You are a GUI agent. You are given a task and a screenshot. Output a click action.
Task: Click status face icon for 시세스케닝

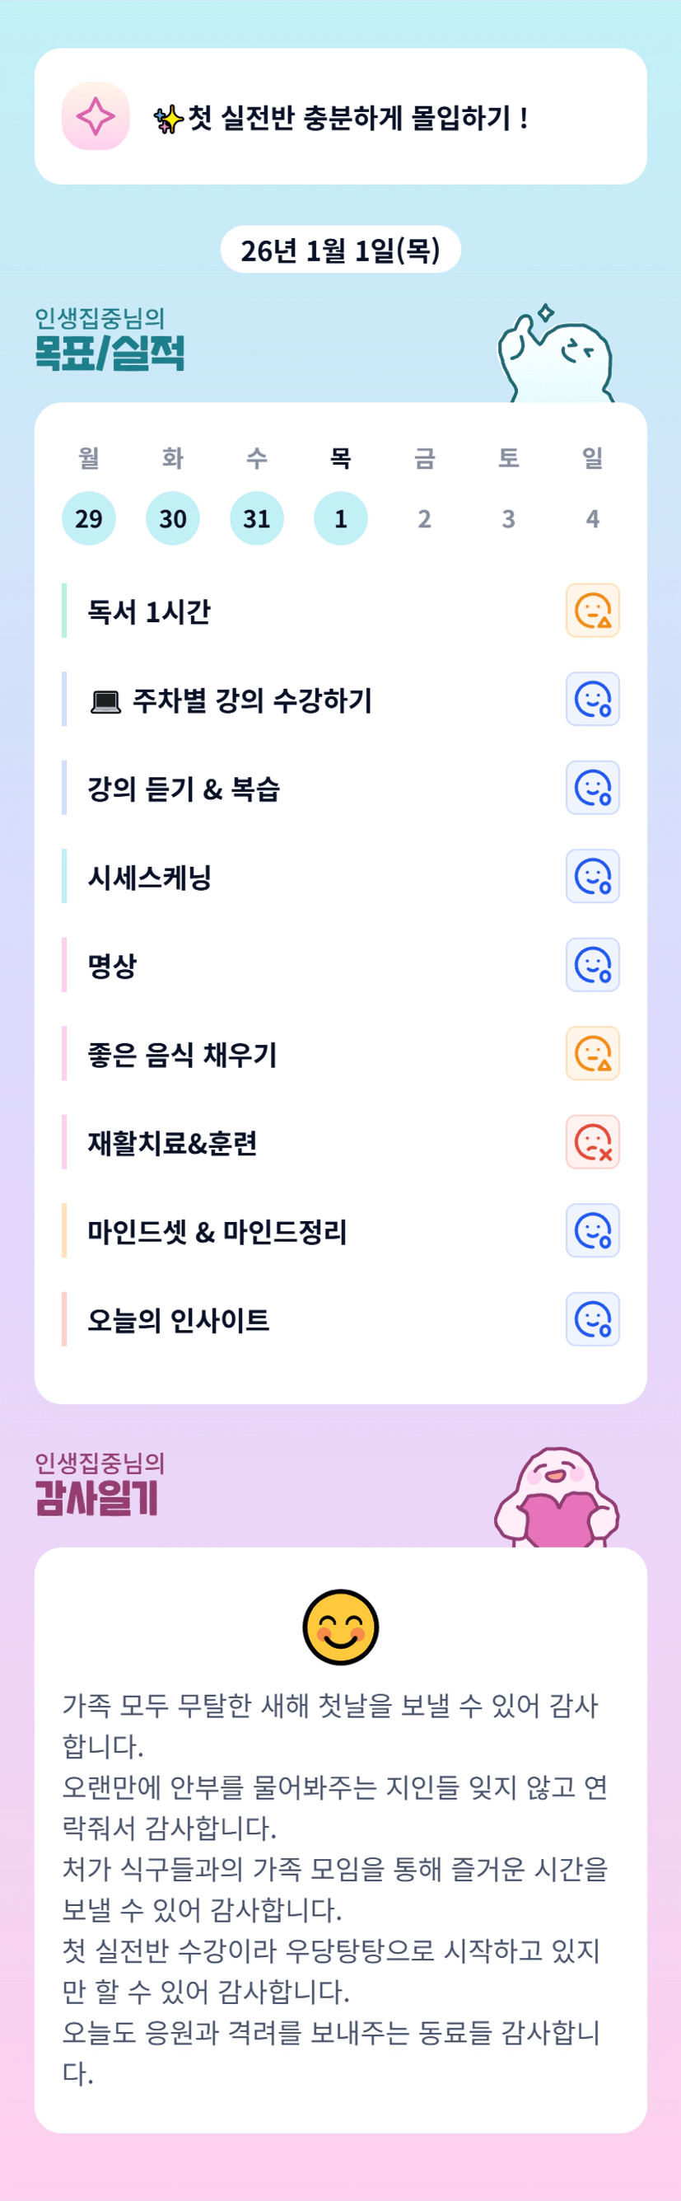point(592,877)
